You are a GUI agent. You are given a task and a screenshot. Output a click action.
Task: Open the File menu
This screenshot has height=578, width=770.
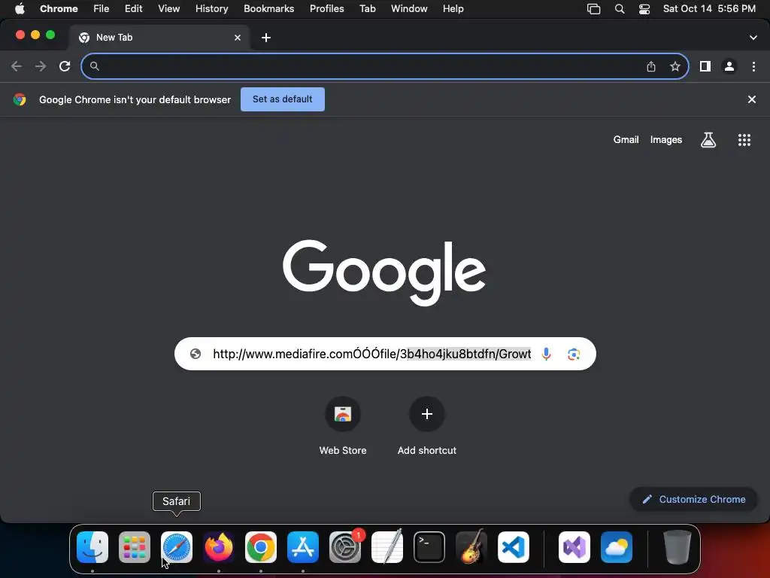tap(102, 9)
